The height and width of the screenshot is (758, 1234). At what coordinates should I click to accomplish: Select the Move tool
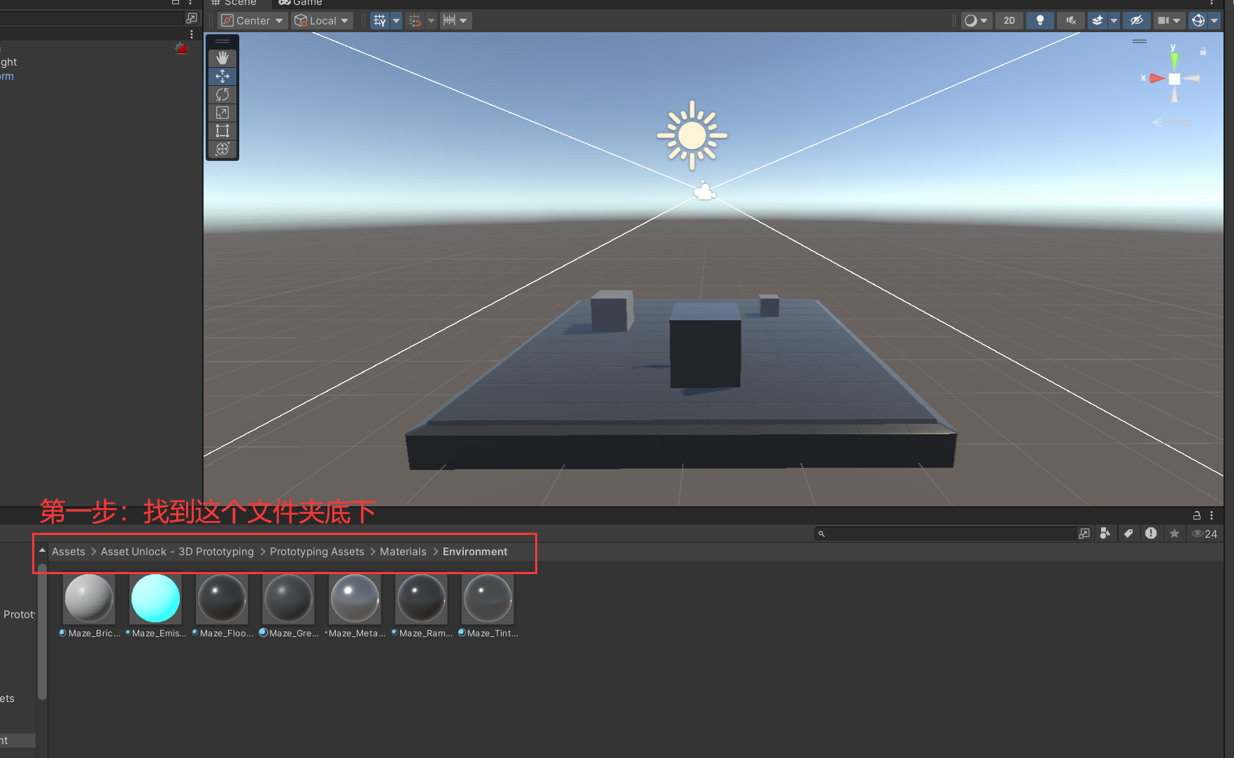222,76
